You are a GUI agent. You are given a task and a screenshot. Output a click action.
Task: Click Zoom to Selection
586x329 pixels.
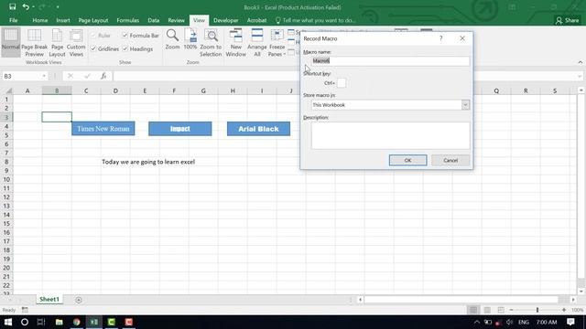tap(211, 42)
